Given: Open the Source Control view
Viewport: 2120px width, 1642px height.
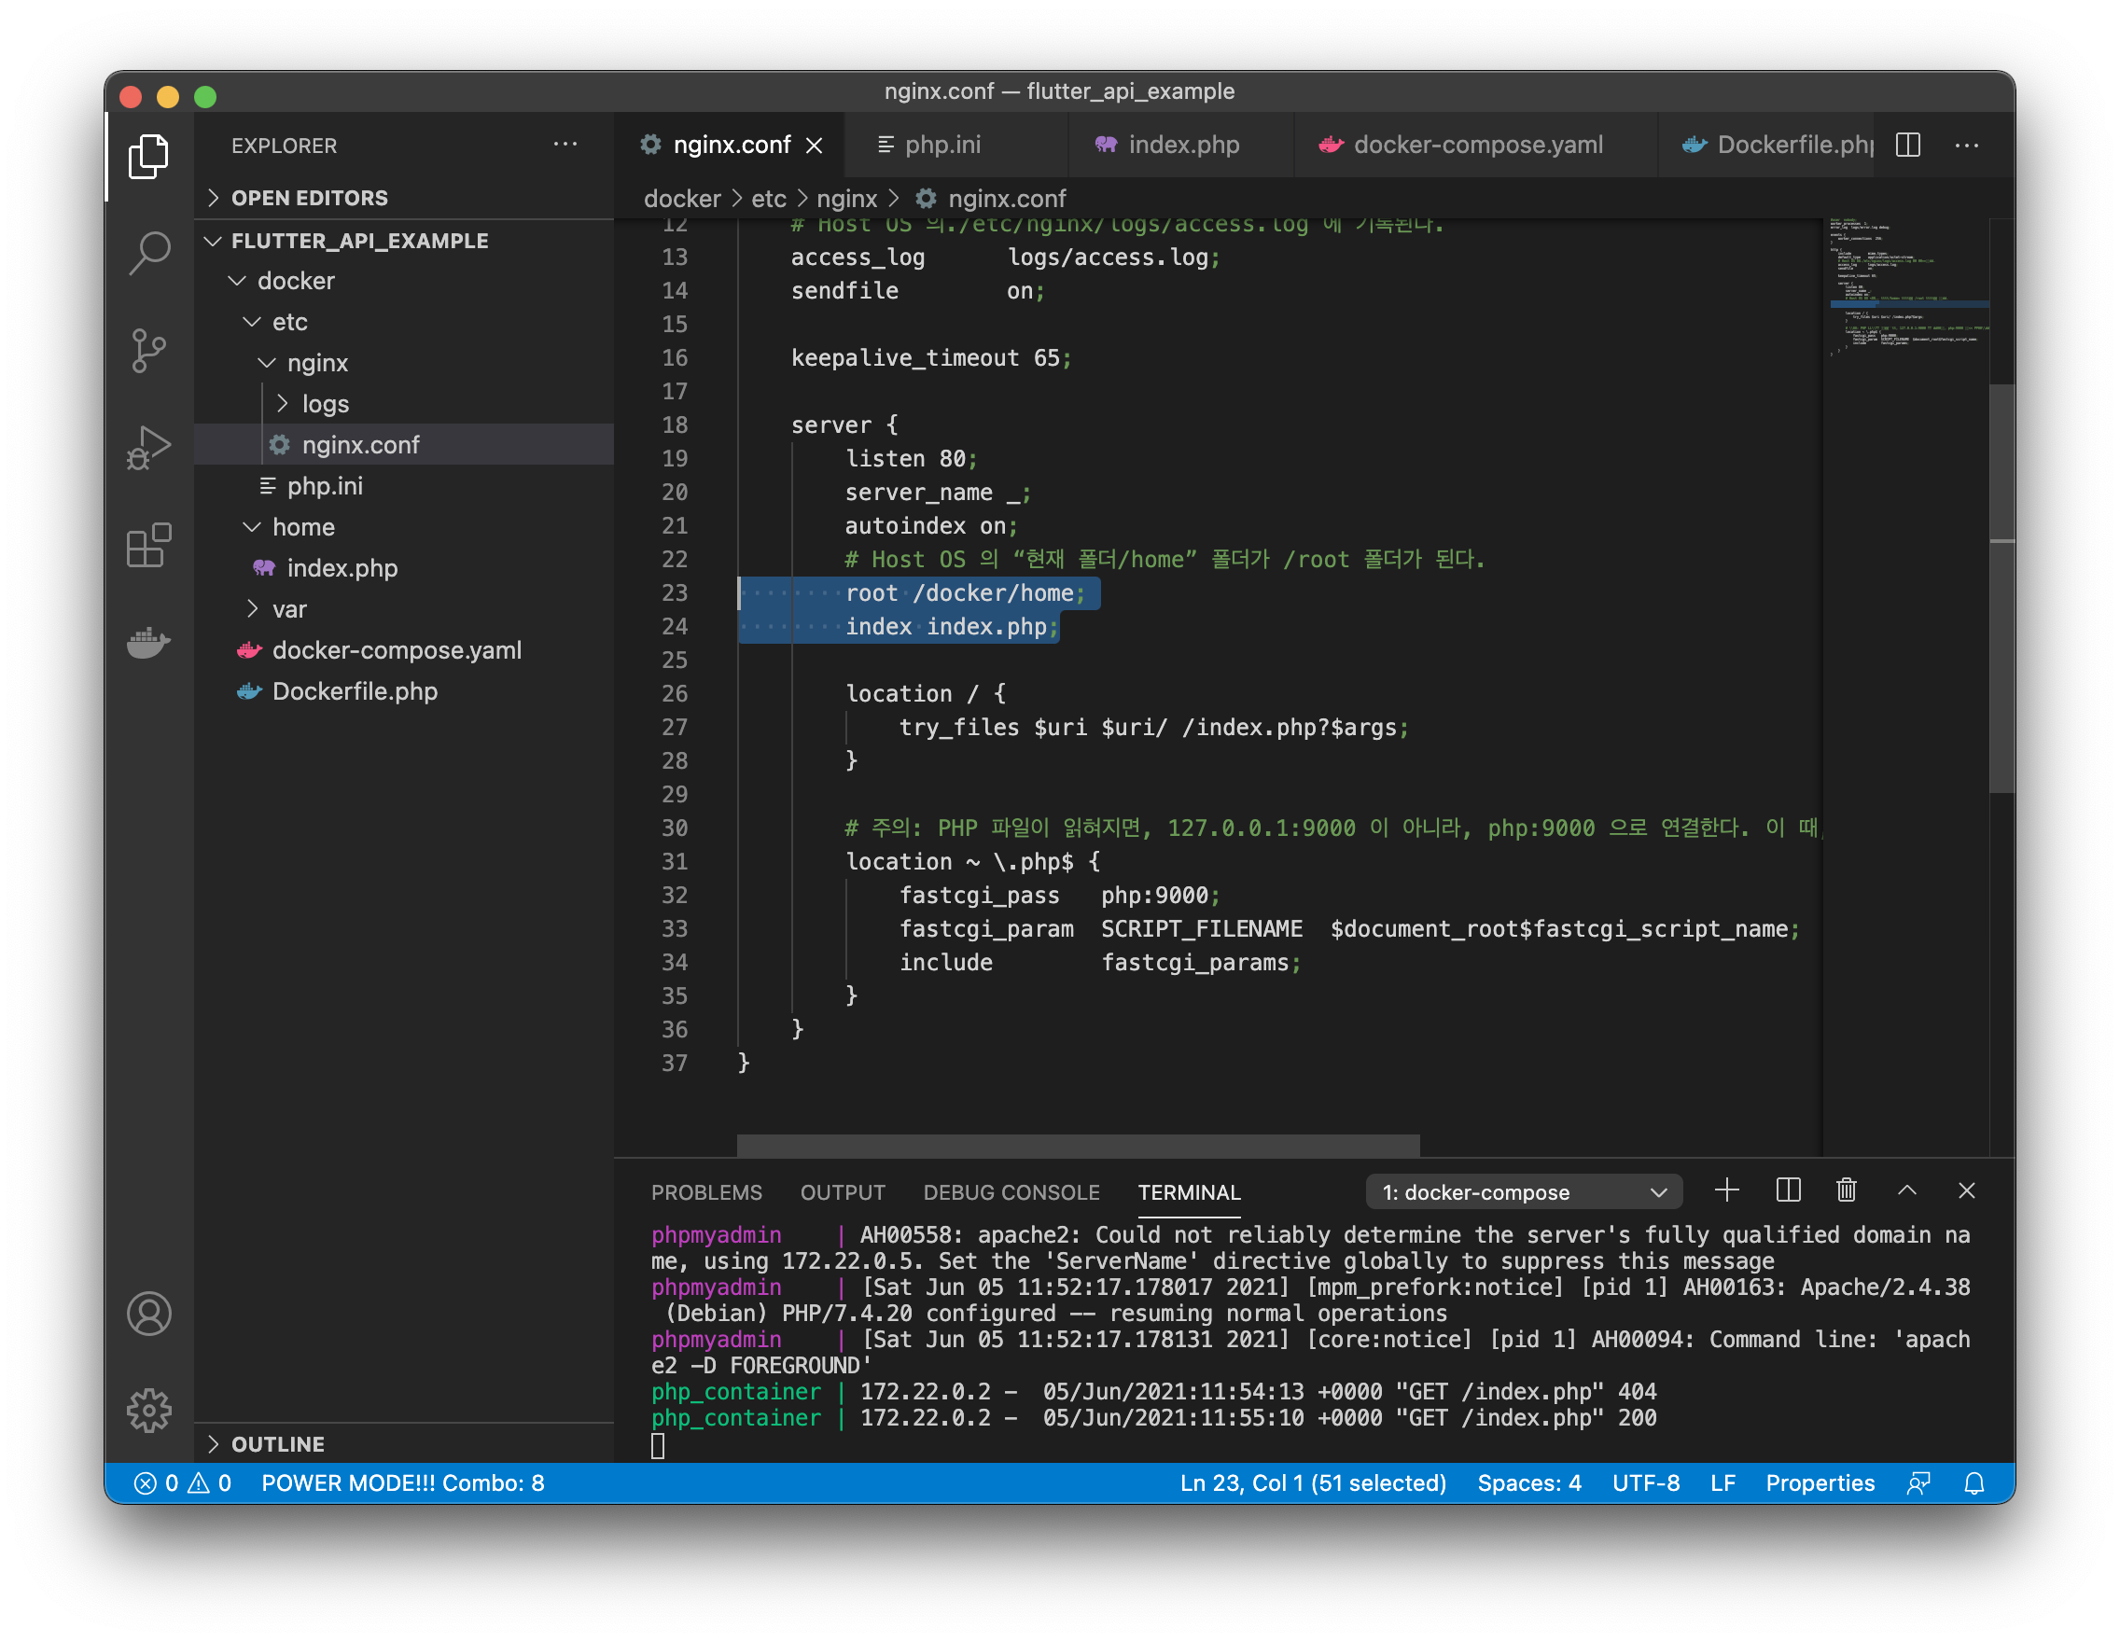Looking at the screenshot, I should coord(148,351).
